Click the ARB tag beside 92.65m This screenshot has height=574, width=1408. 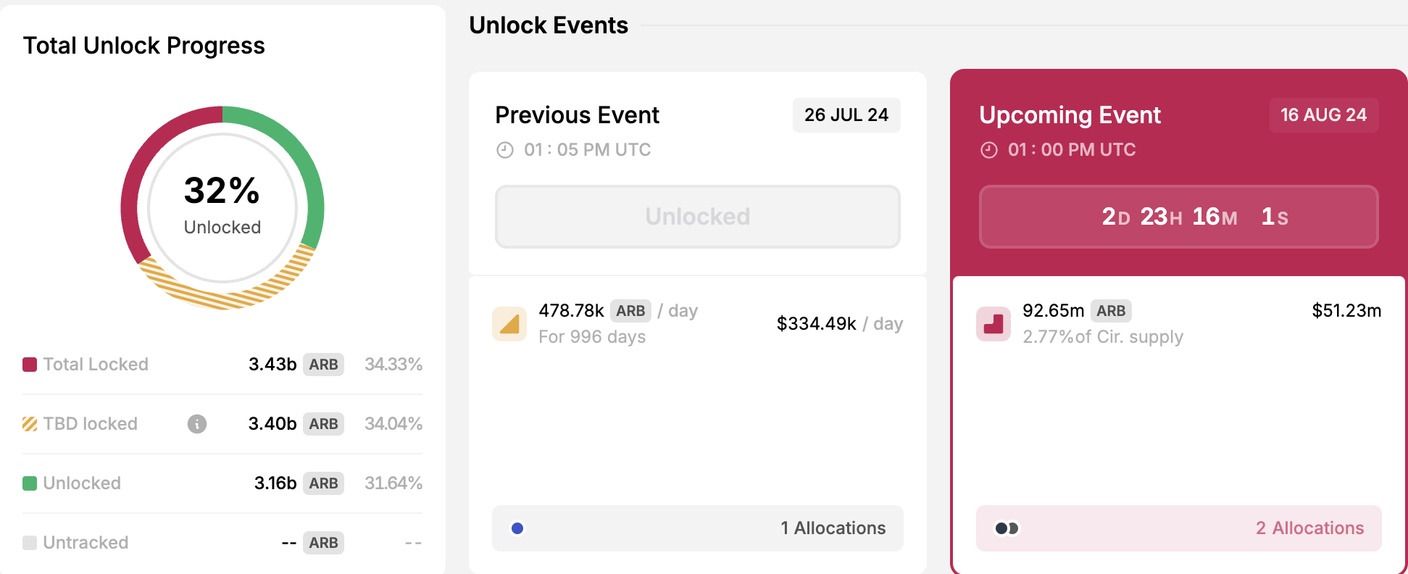click(1111, 311)
